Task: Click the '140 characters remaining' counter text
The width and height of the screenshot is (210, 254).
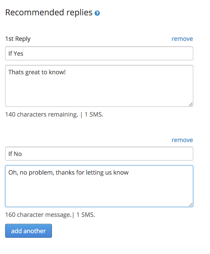Action: coord(42,115)
